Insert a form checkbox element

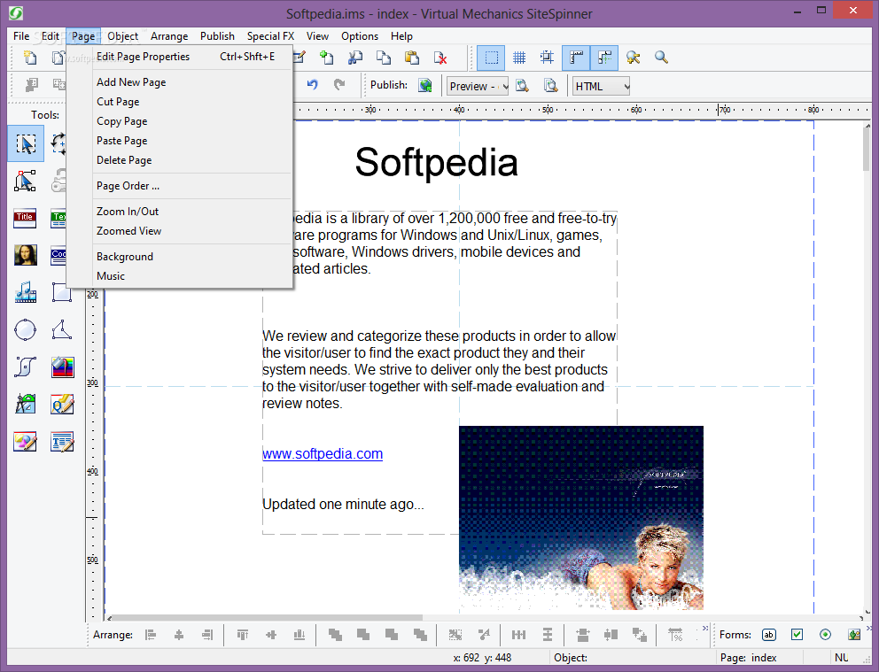tap(797, 635)
